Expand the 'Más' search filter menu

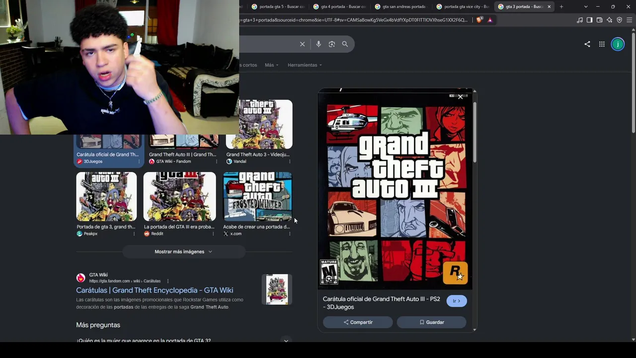coord(272,65)
